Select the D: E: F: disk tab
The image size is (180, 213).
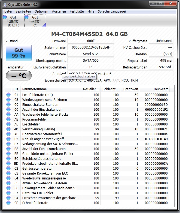[x=13, y=21]
